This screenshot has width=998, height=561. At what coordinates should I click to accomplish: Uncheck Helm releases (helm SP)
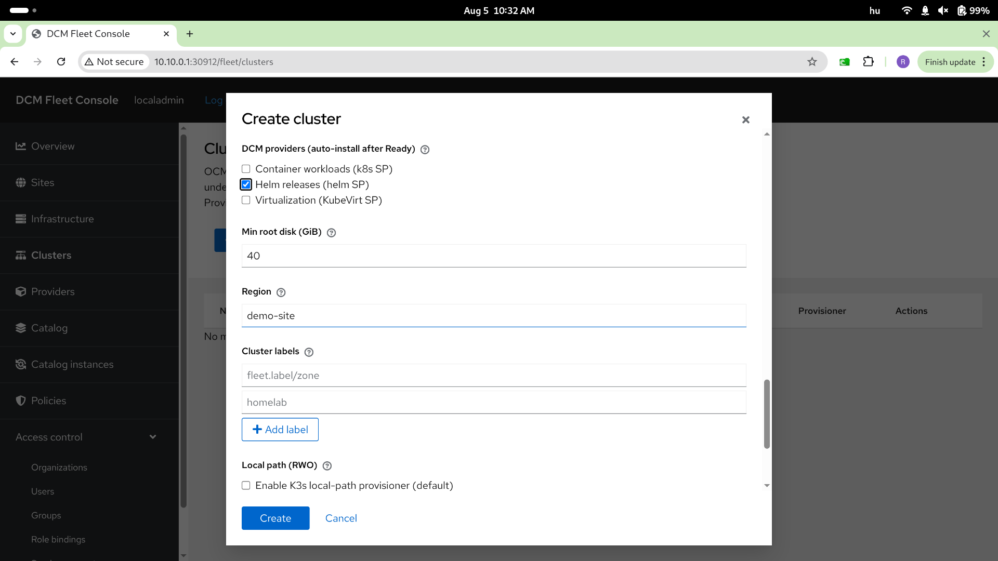point(246,184)
